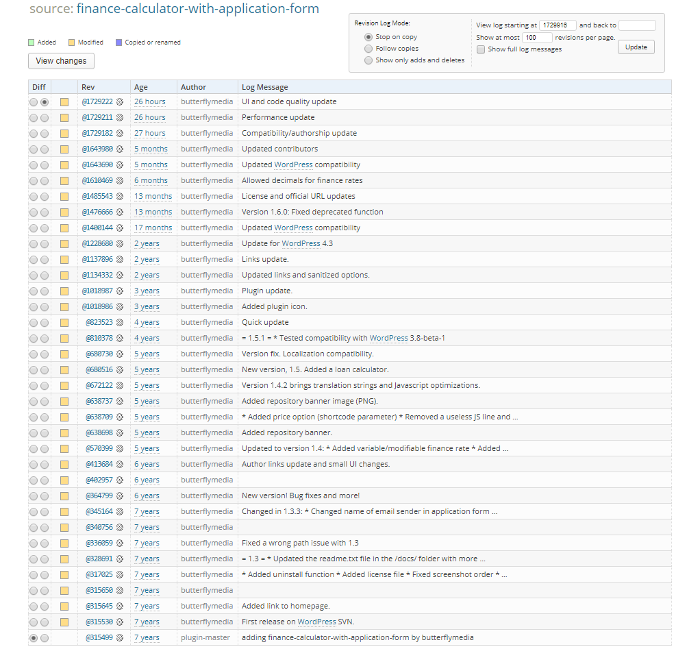View changeset icon for @672122

click(120, 385)
